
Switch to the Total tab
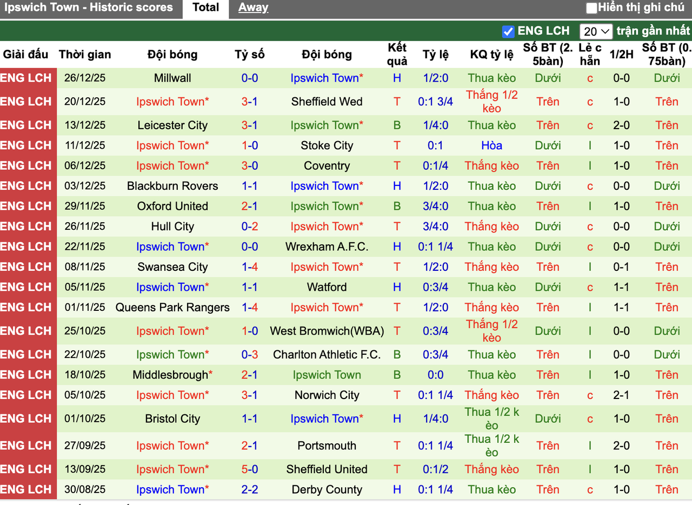(206, 8)
